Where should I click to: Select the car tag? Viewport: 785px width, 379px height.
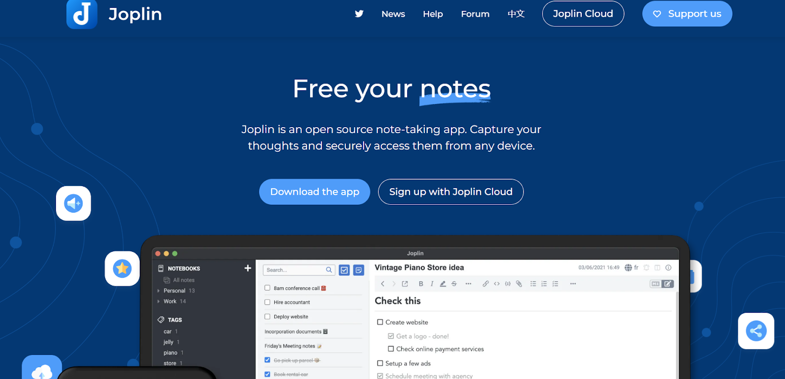pos(168,332)
